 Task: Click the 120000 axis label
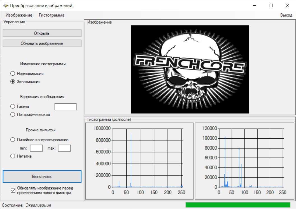(x=209, y=128)
